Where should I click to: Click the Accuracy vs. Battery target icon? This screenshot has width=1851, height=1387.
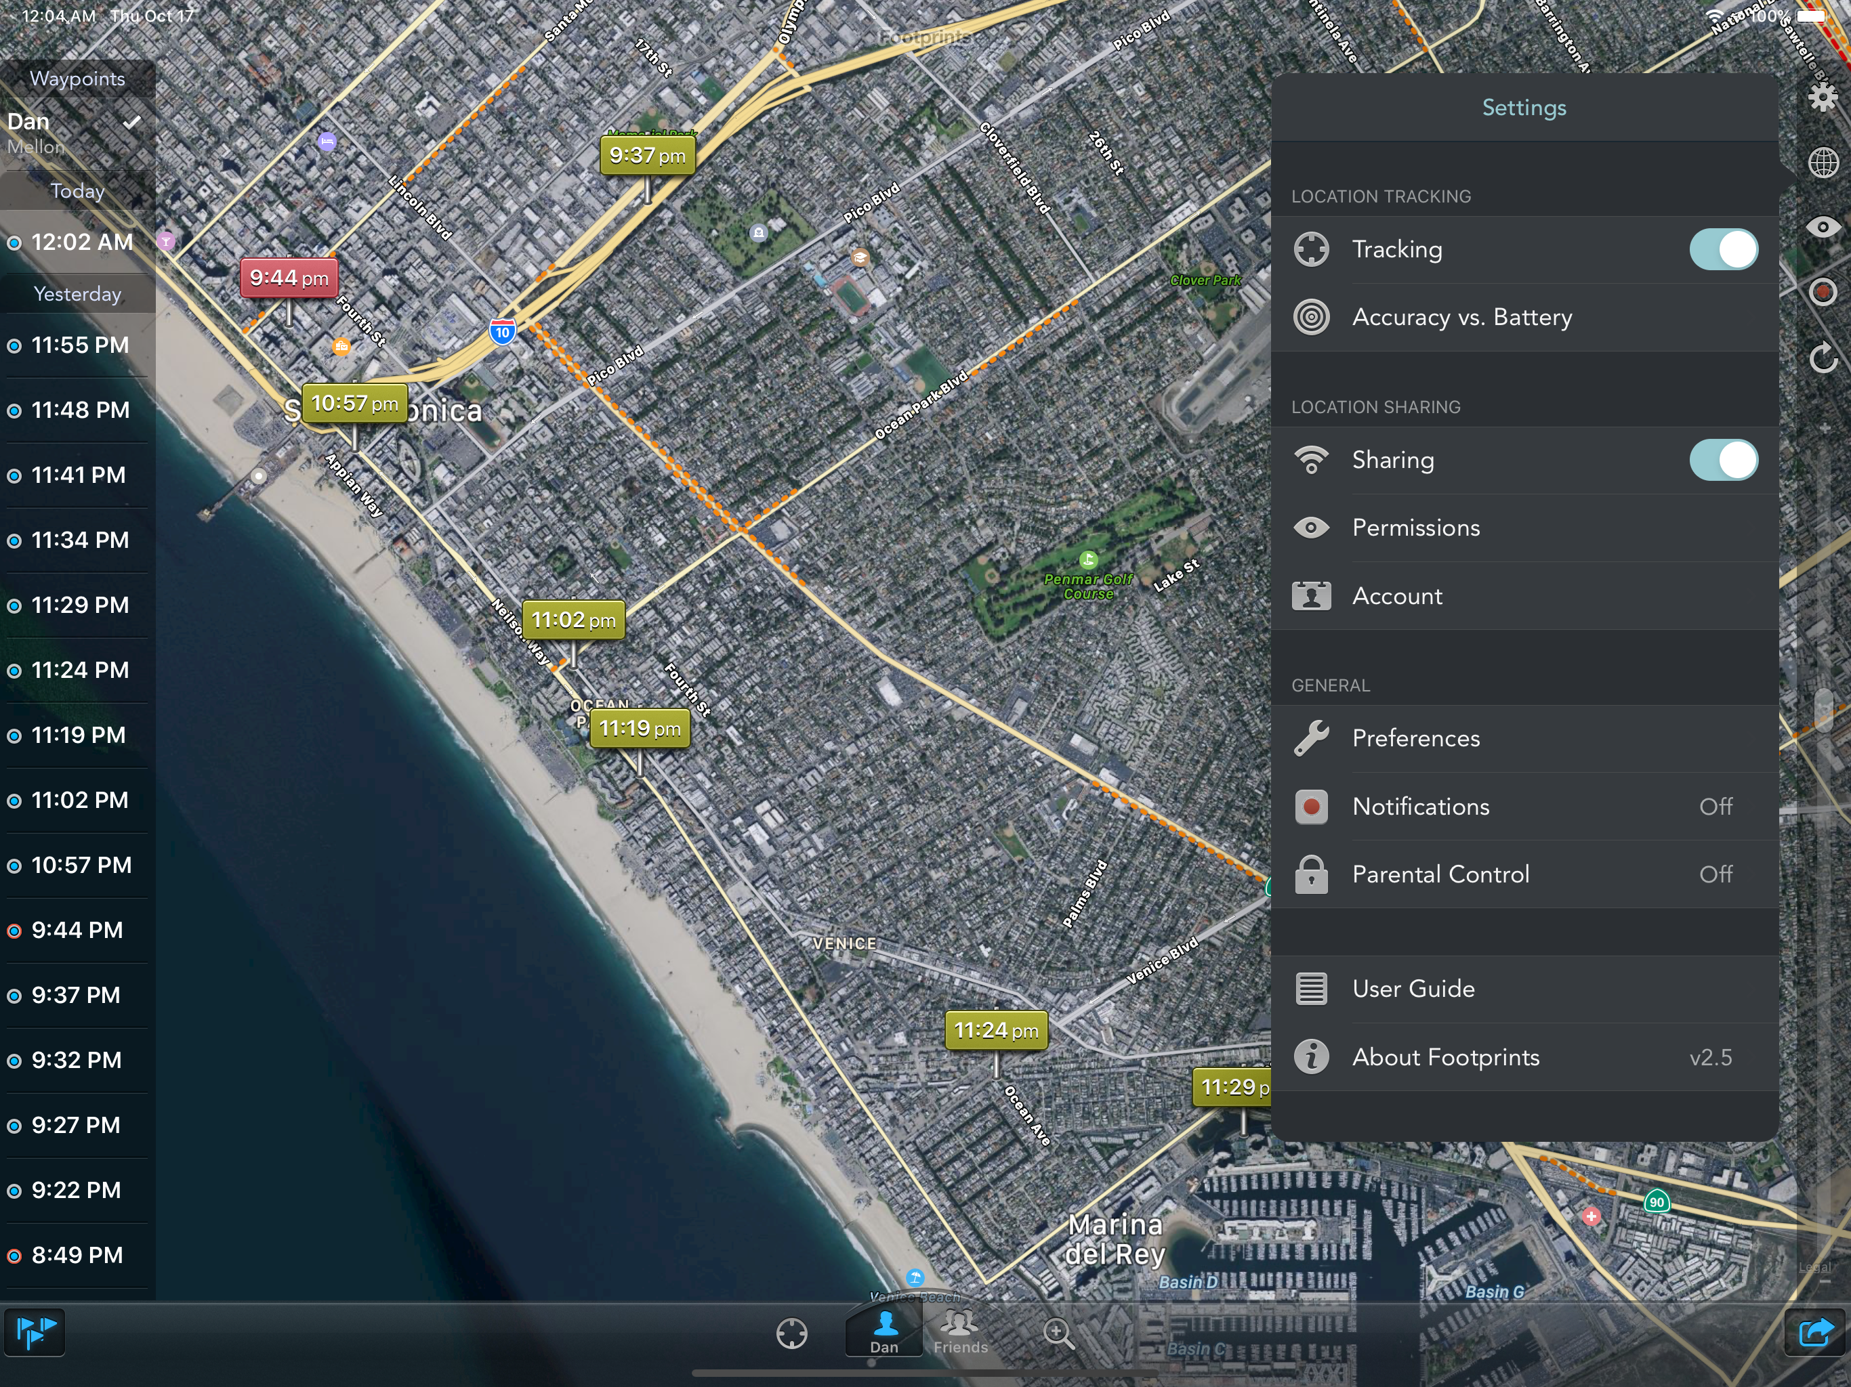(x=1311, y=317)
